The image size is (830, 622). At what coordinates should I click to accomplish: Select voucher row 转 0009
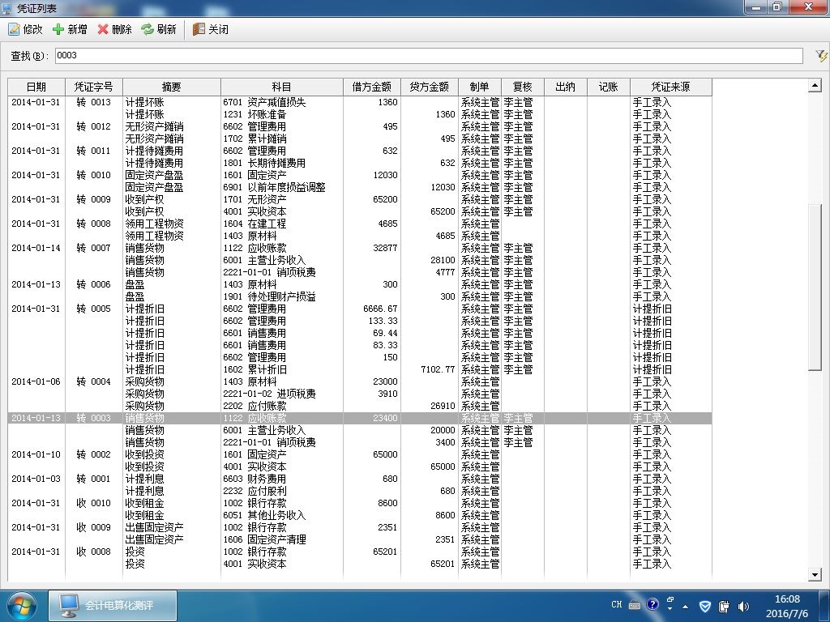tap(360, 199)
